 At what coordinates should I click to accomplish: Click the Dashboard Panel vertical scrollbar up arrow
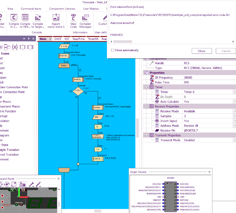pos(59,189)
